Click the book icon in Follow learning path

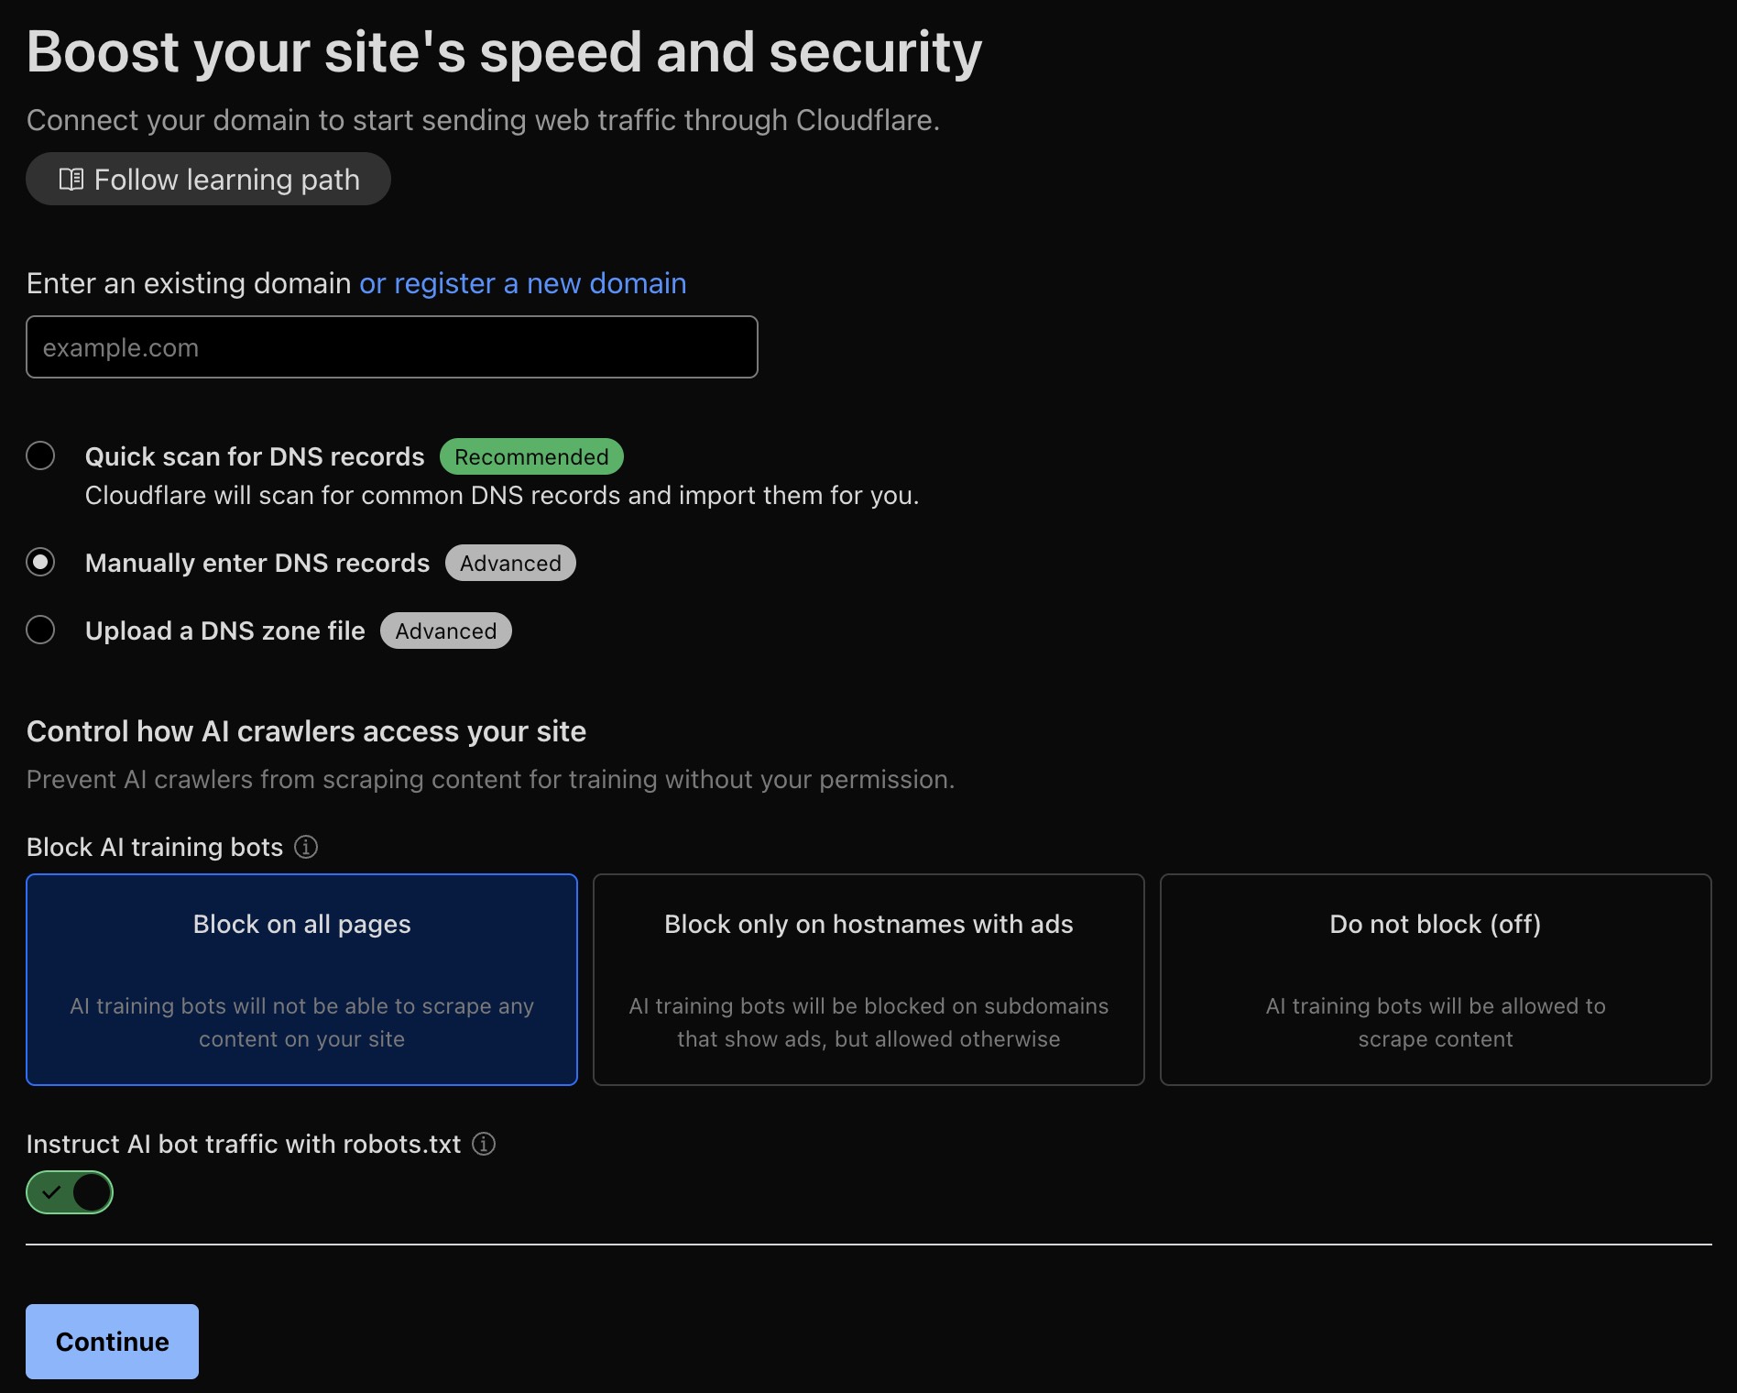[x=71, y=180]
